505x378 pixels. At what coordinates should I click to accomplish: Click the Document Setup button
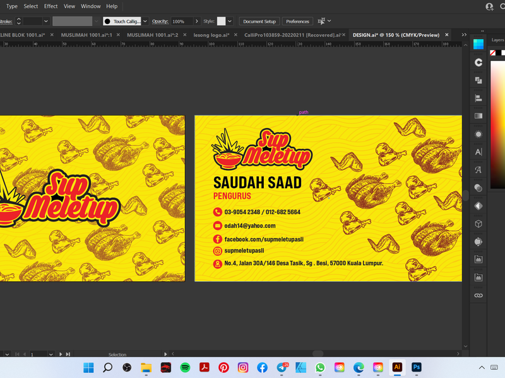click(259, 21)
